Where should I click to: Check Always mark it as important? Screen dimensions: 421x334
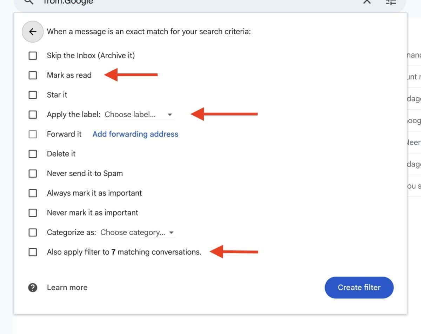pos(33,193)
